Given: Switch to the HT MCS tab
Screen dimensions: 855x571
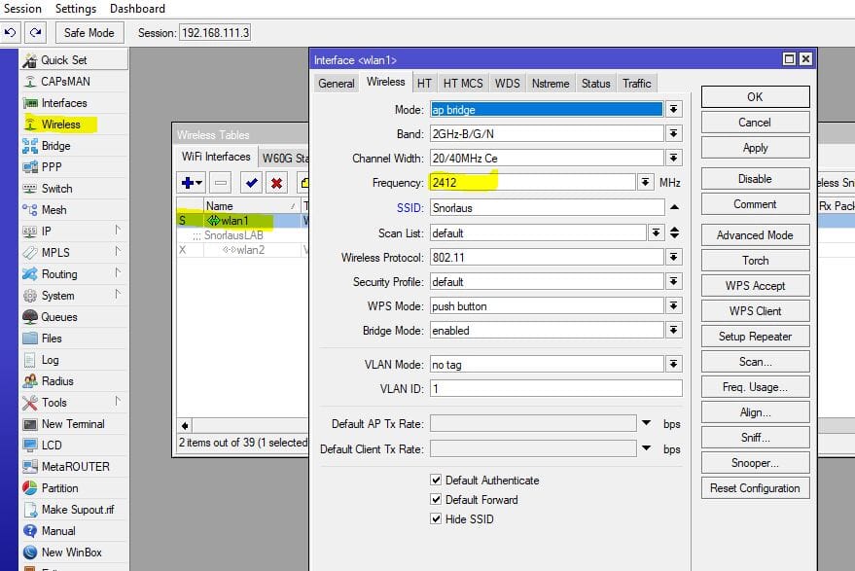Looking at the screenshot, I should pyautogui.click(x=463, y=84).
